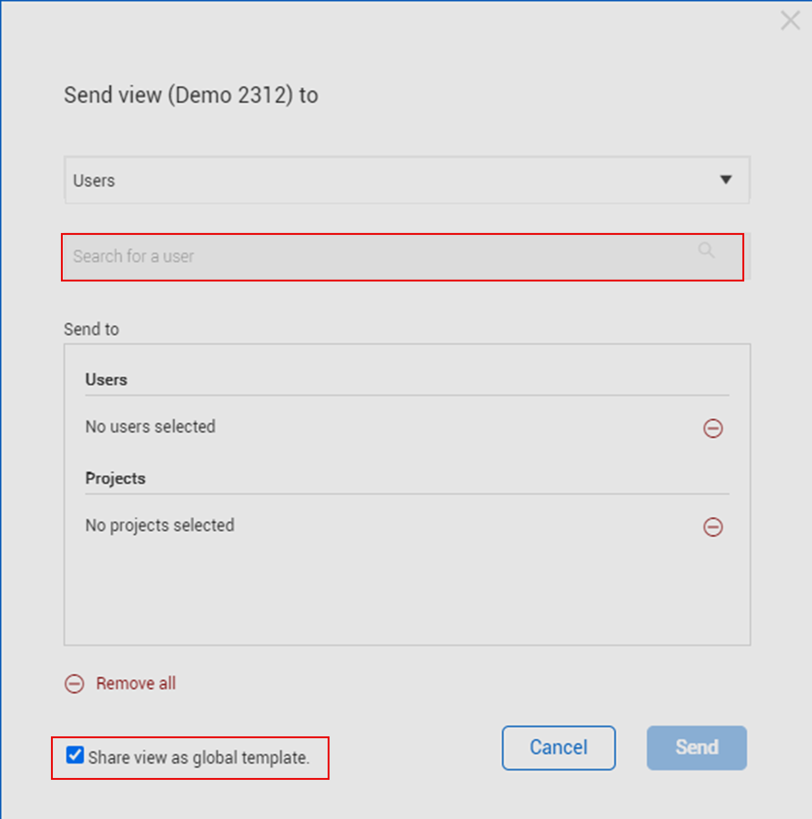Click the Send to label above list

(x=91, y=329)
